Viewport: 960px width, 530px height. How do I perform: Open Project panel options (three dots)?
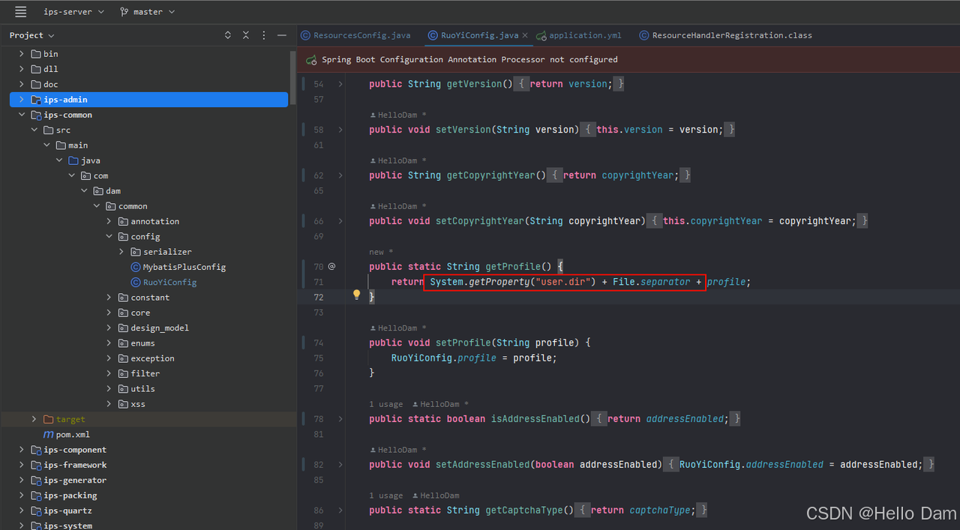(x=264, y=35)
